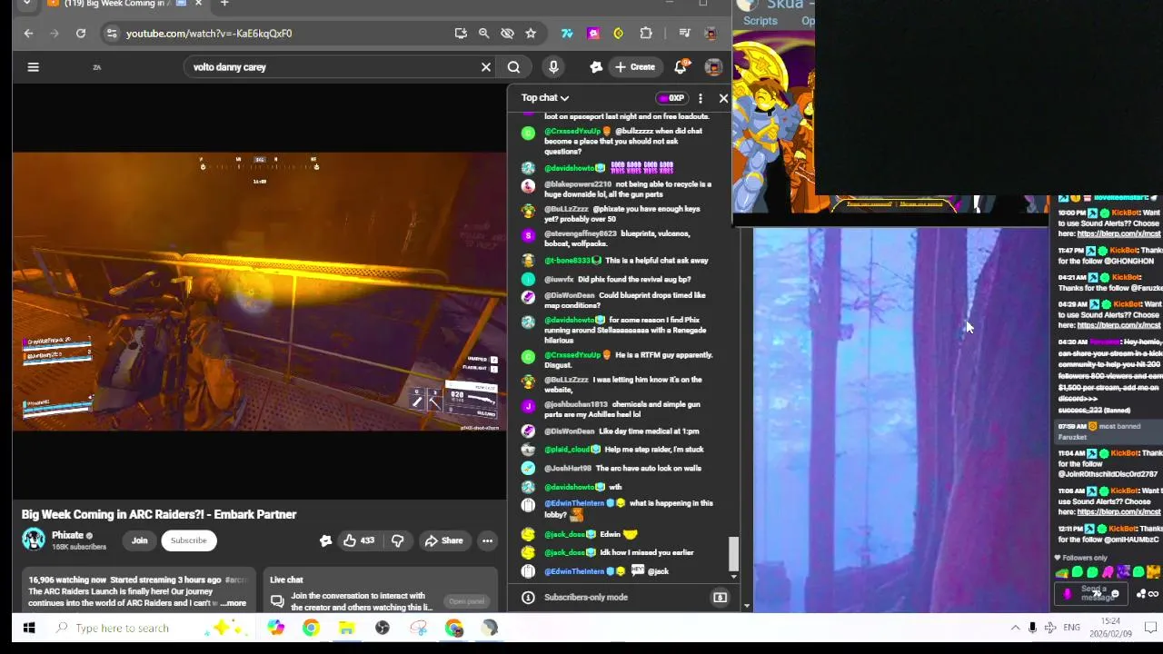Click the zoom magnifier in the address bar
This screenshot has width=1163, height=654.
(x=484, y=34)
